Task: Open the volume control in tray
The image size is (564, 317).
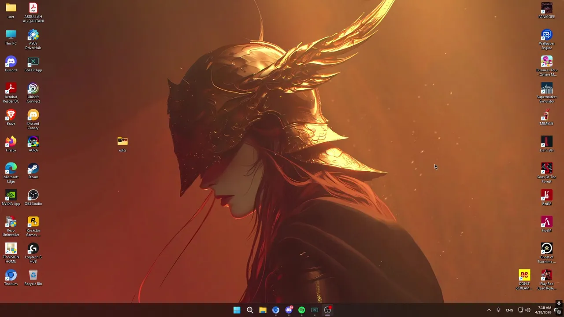Action: pos(528,310)
